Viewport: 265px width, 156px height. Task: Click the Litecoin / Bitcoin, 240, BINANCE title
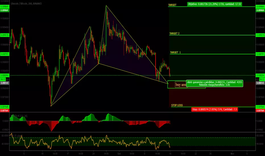26,3
